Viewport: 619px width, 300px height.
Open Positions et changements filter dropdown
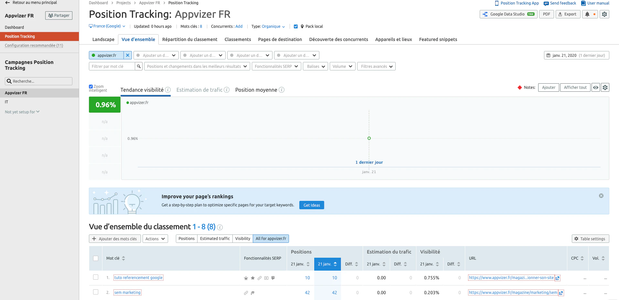click(197, 66)
